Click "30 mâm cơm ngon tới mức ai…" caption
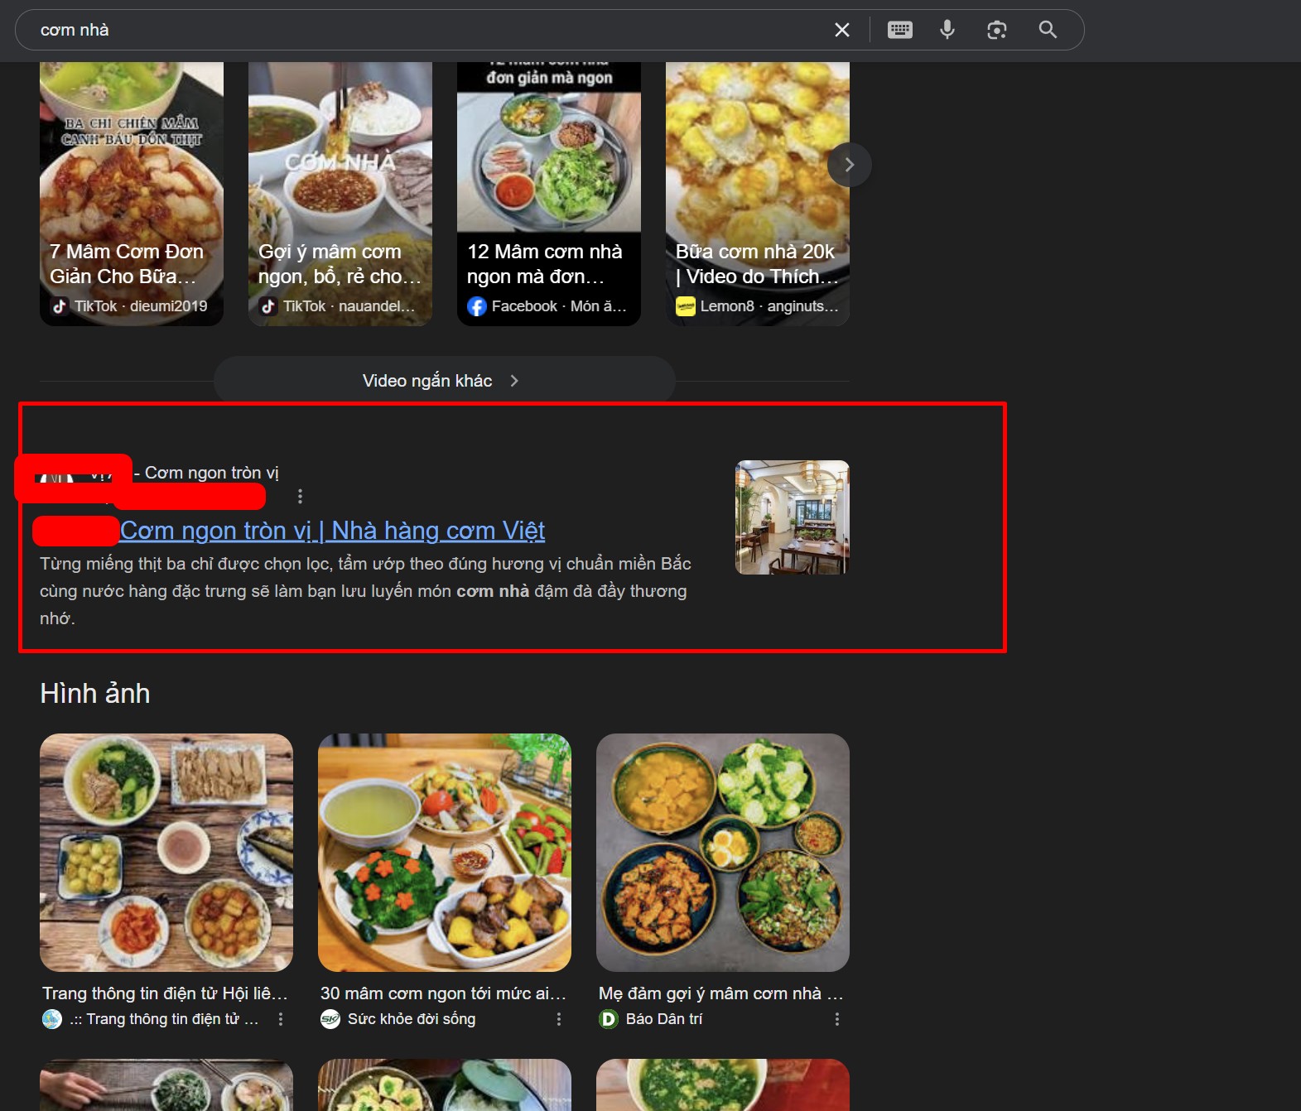This screenshot has width=1301, height=1111. point(443,993)
